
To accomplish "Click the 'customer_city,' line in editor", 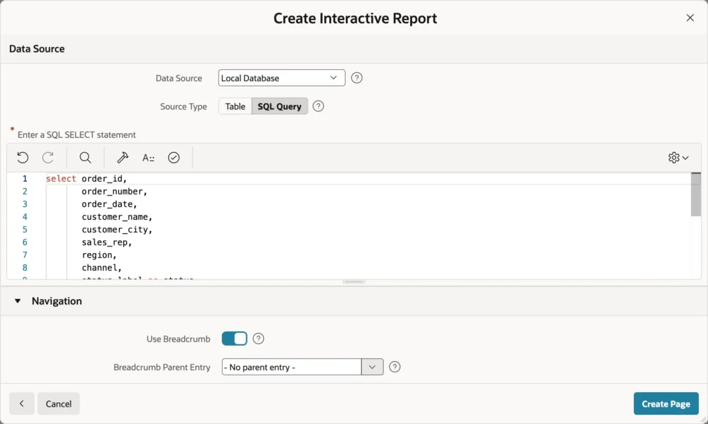I will 117,230.
